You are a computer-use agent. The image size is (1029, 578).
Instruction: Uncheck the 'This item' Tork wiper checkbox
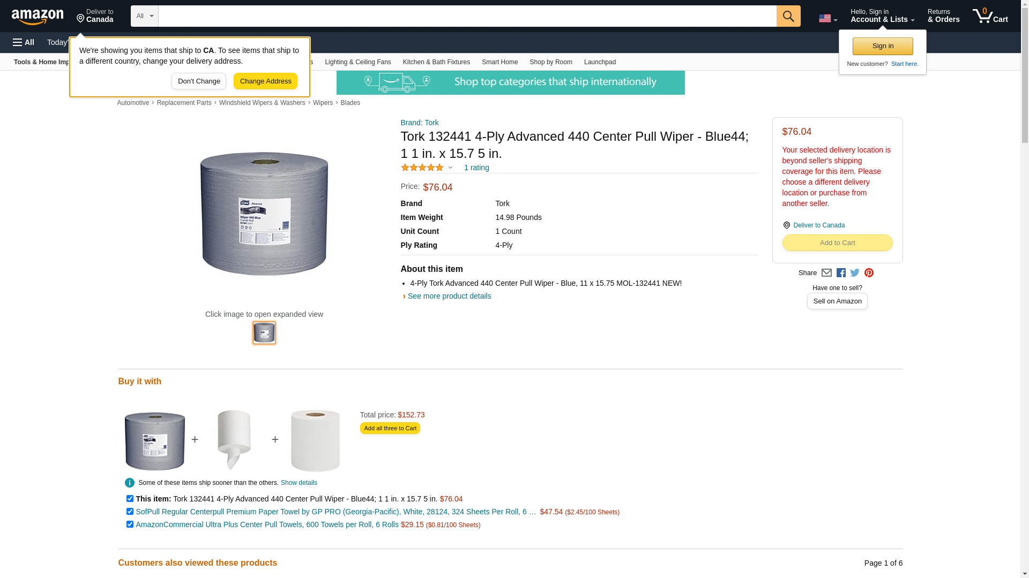130,499
